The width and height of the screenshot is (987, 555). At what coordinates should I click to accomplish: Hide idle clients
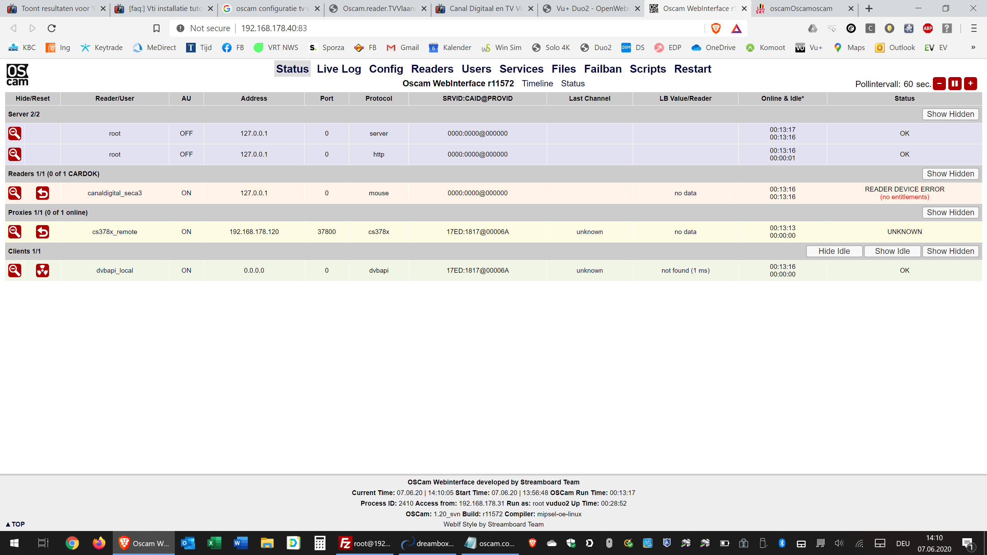pyautogui.click(x=834, y=251)
